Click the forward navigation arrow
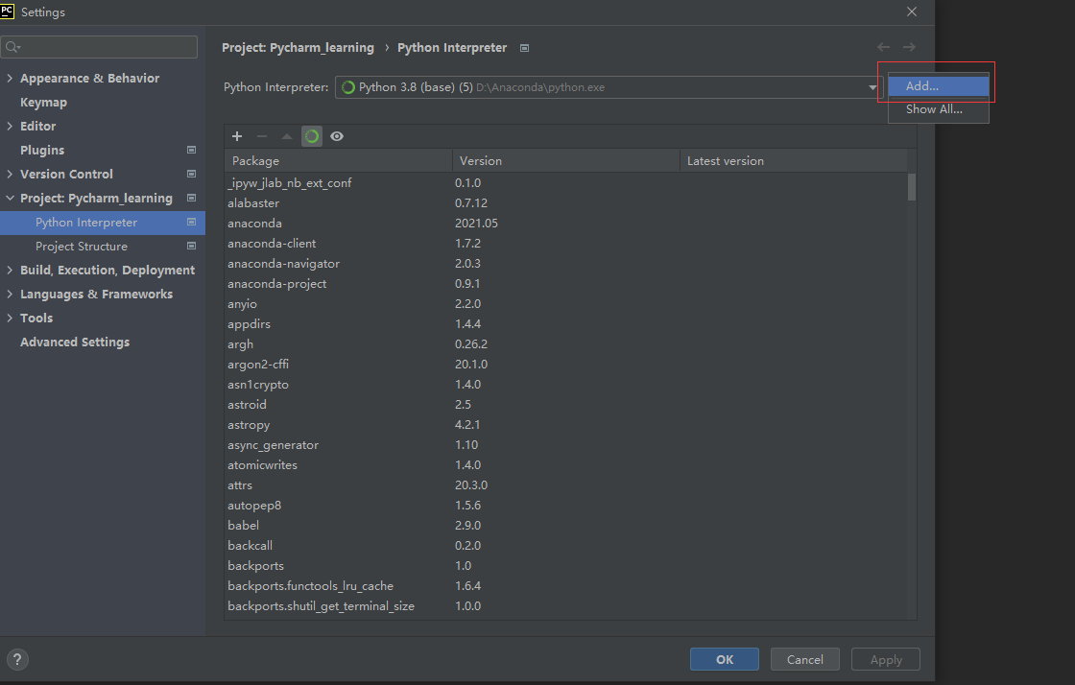The height and width of the screenshot is (685, 1075). tap(909, 46)
